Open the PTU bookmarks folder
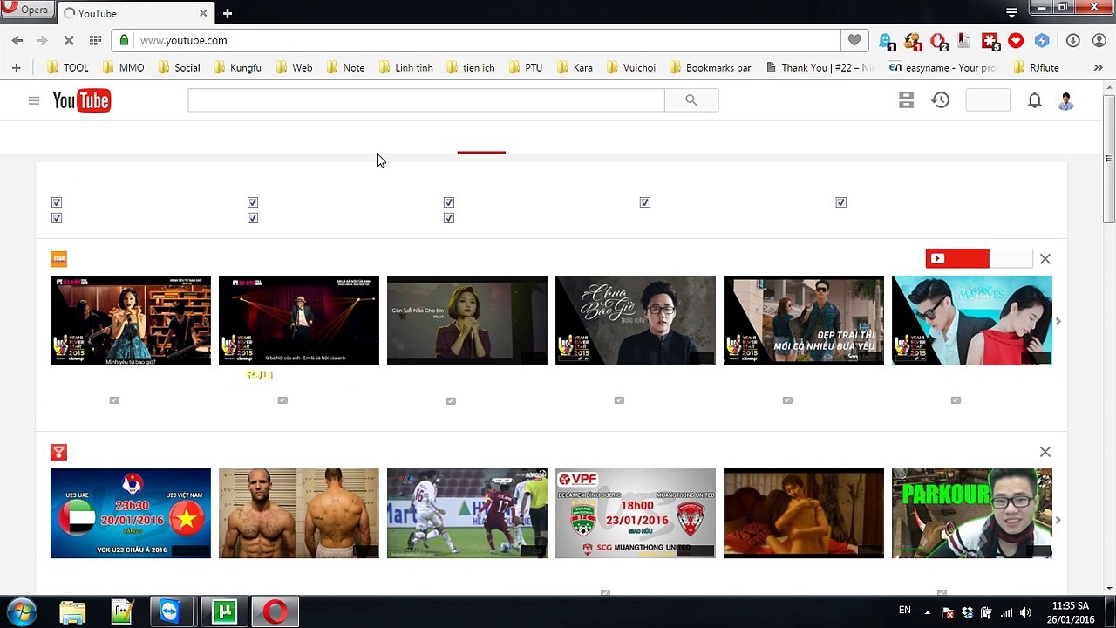The image size is (1116, 628). click(525, 67)
